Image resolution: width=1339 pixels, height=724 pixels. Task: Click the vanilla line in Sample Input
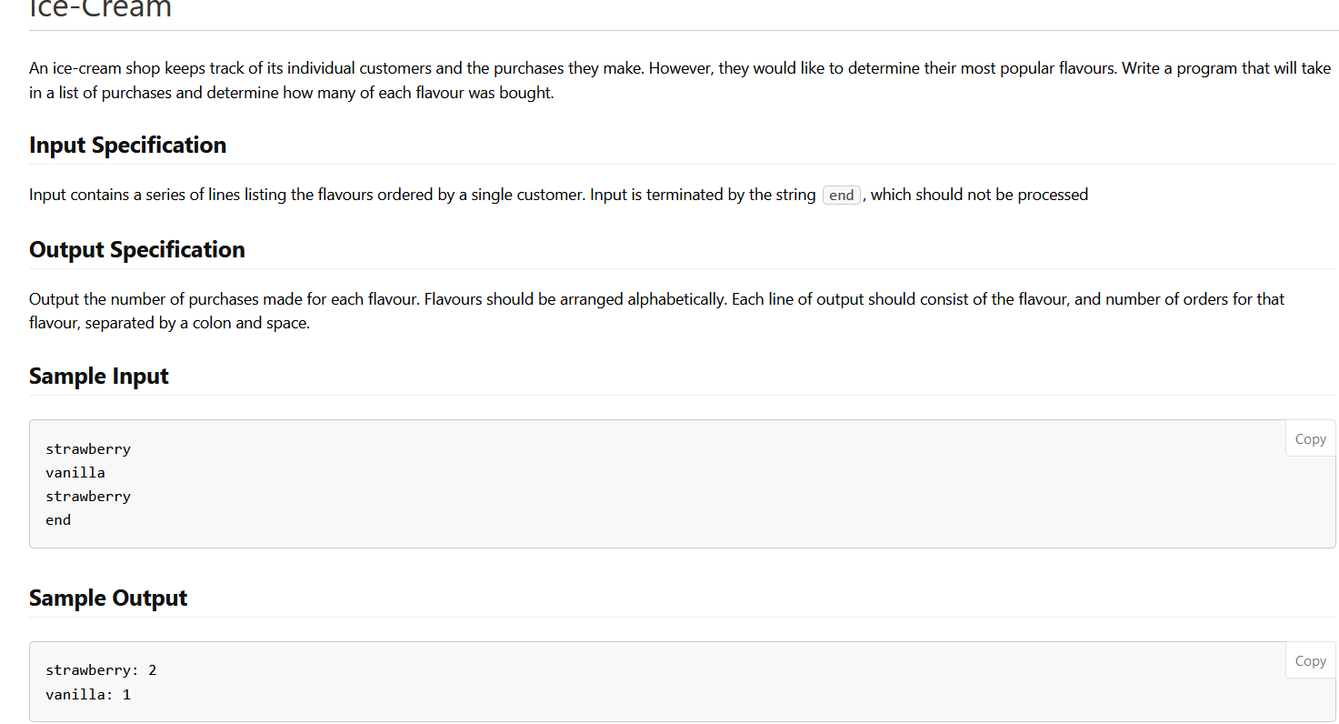pyautogui.click(x=75, y=472)
